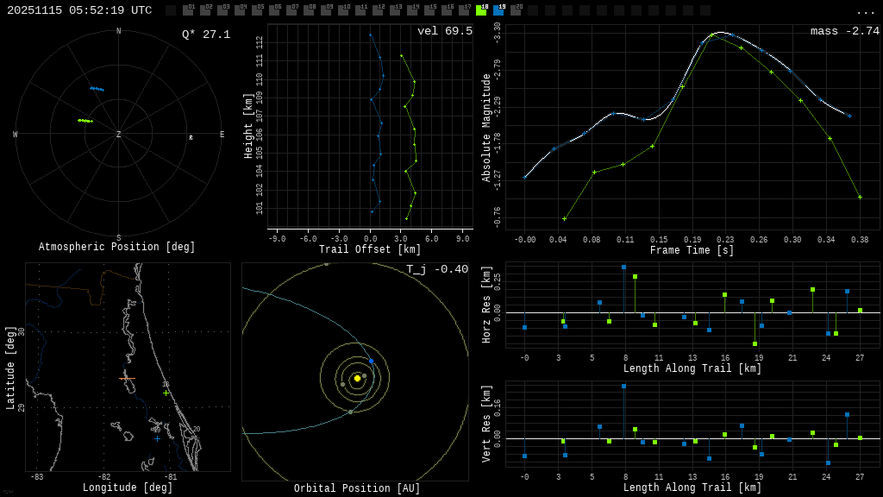Click Length Along Trail under Horz Res plot
The image size is (883, 497).
(x=692, y=368)
